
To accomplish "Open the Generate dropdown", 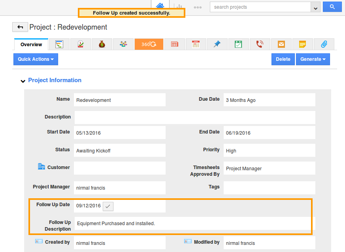I will pyautogui.click(x=313, y=59).
